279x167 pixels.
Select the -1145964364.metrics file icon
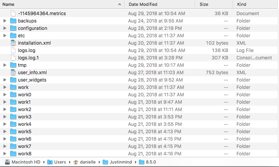point(13,14)
